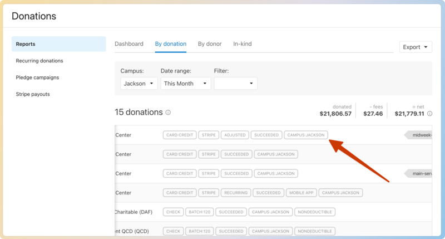
Task: Switch to the Dashboard tab
Action: point(129,44)
